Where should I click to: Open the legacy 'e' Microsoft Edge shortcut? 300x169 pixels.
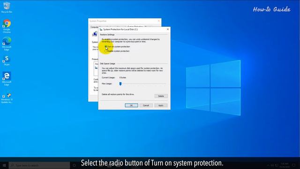click(x=7, y=78)
